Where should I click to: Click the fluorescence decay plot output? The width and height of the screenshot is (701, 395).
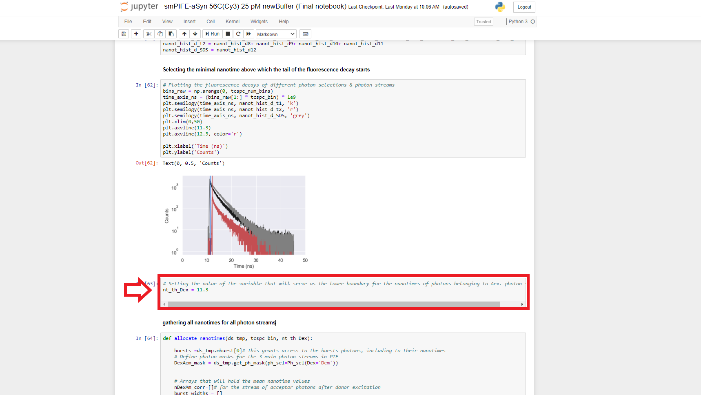(236, 222)
